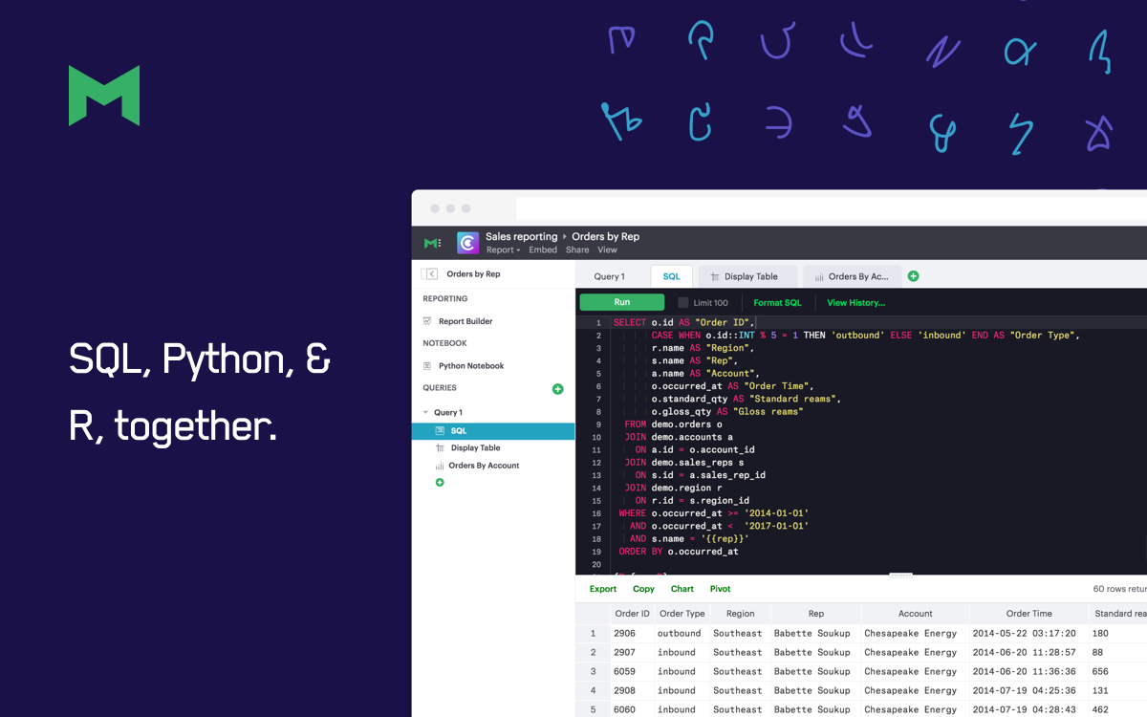Enable the Limit 100 checkbox
Image resolution: width=1147 pixels, height=717 pixels.
pos(682,303)
